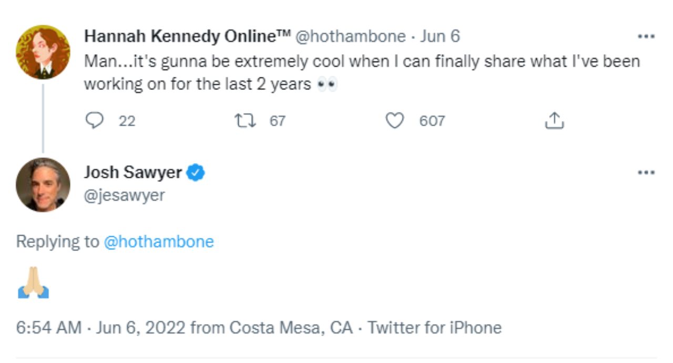Screen dimensions: 673x363
Task: Click the praying hands emoji
Action: coord(33,283)
